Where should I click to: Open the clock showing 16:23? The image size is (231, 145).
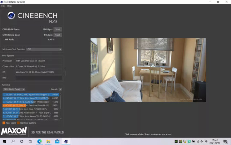coord(215,141)
